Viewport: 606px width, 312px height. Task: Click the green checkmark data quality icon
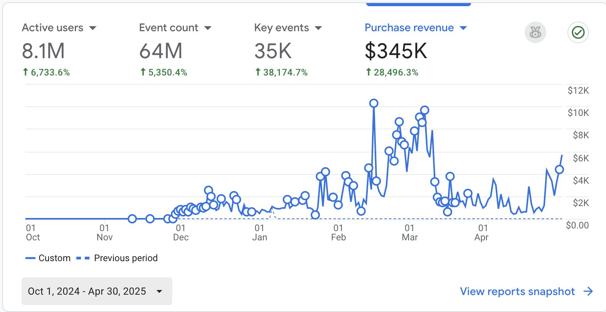click(578, 32)
